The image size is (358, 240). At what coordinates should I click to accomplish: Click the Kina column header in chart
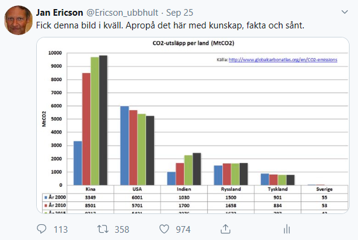(x=91, y=189)
